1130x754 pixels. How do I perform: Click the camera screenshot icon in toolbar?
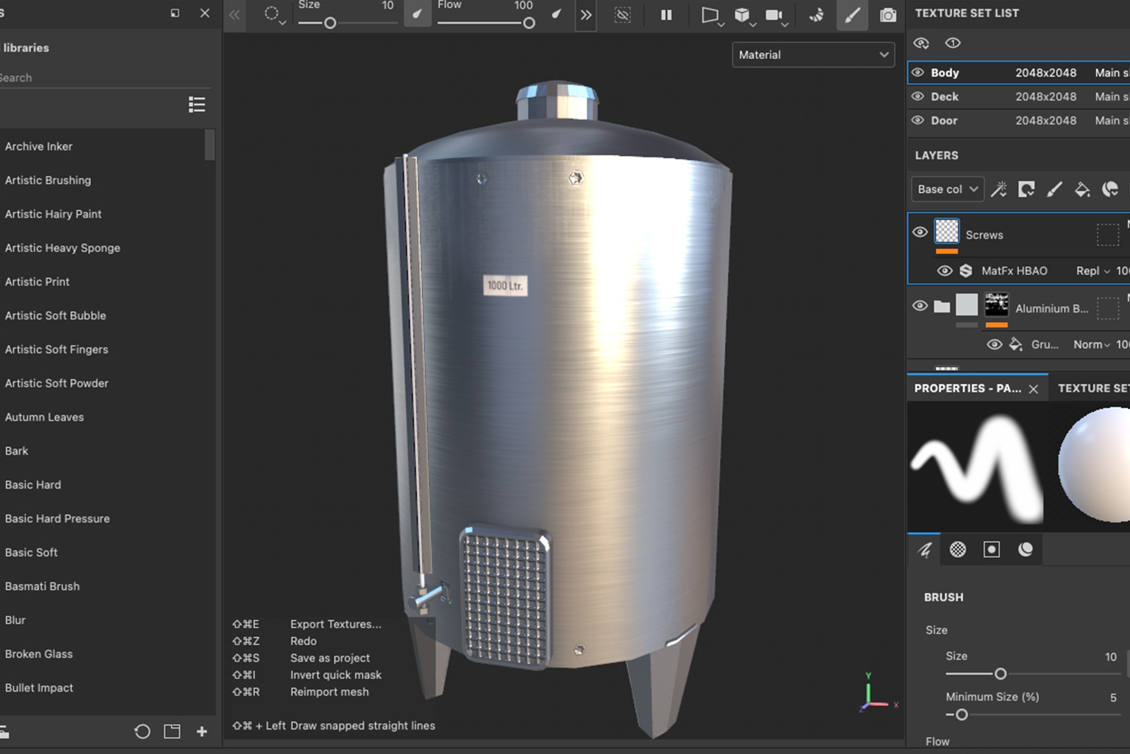tap(887, 15)
